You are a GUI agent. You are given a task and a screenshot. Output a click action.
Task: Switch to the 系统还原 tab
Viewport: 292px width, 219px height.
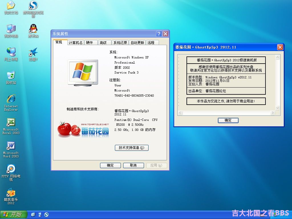click(x=120, y=43)
